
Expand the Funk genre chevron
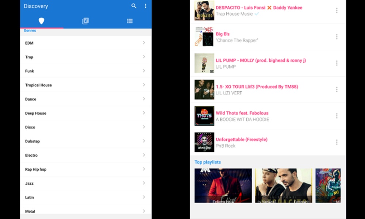pyautogui.click(x=144, y=71)
